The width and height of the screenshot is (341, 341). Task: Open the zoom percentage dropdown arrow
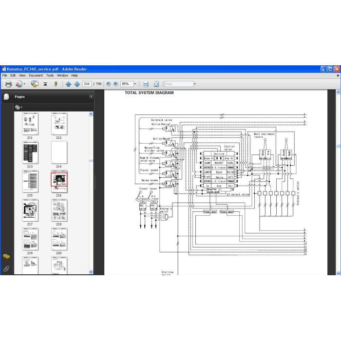click(x=135, y=84)
